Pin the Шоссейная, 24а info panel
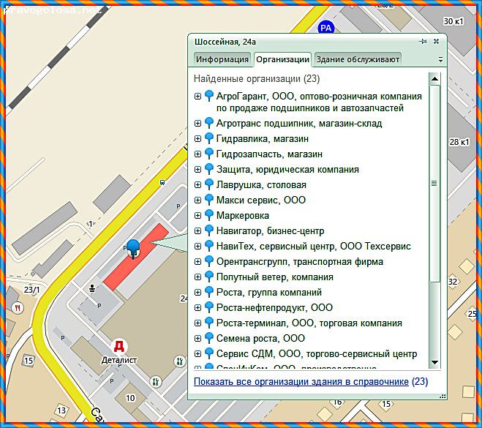Image resolution: width=482 pixels, height=428 pixels. [x=423, y=42]
